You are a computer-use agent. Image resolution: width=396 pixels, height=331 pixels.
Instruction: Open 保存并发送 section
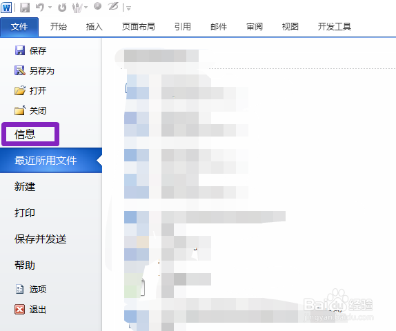coord(41,239)
